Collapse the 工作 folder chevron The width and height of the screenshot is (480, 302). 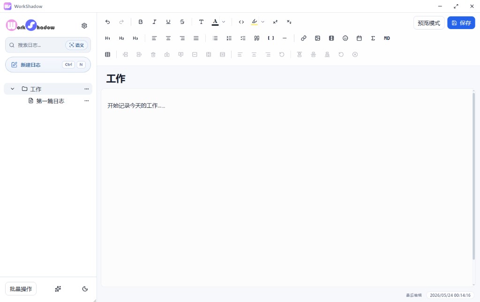coord(13,89)
